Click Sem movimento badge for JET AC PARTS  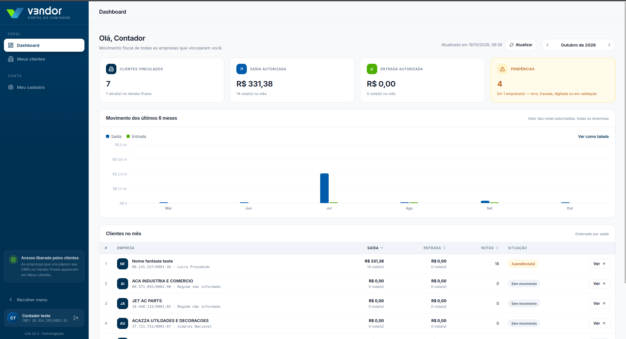(x=524, y=304)
